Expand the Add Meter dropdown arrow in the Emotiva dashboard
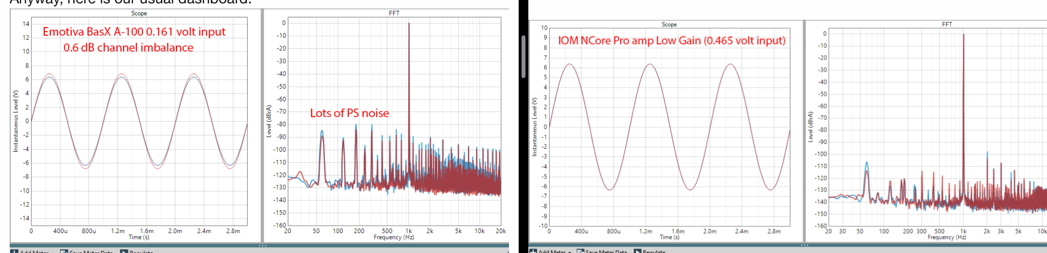This screenshot has width=1047, height=253. click(52, 252)
